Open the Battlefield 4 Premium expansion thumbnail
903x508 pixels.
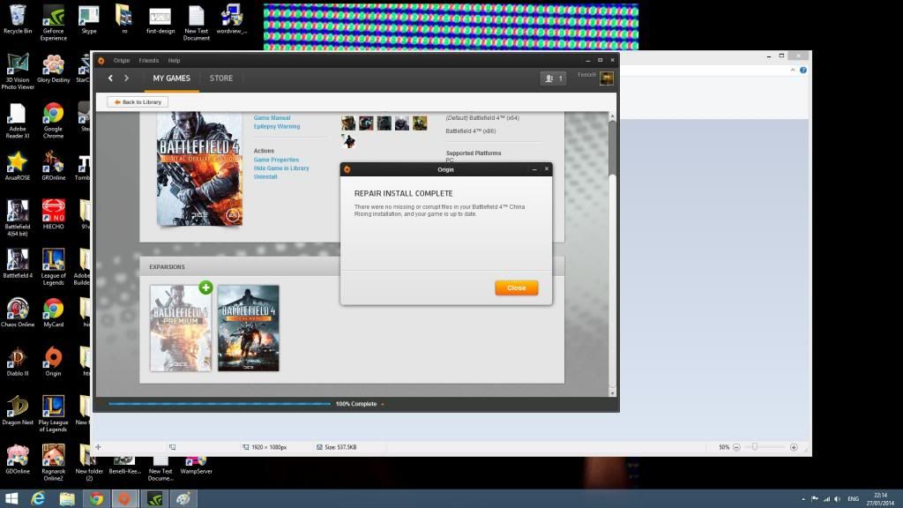[181, 328]
